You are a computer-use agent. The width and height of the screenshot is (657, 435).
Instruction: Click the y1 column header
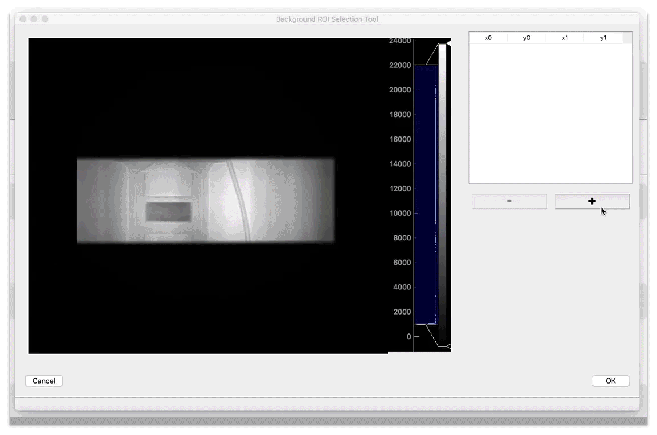pyautogui.click(x=603, y=38)
